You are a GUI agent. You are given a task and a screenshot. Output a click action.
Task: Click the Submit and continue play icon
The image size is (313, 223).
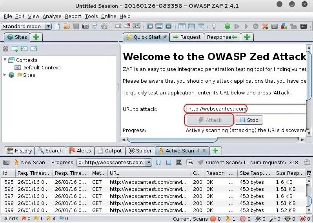pos(246,26)
